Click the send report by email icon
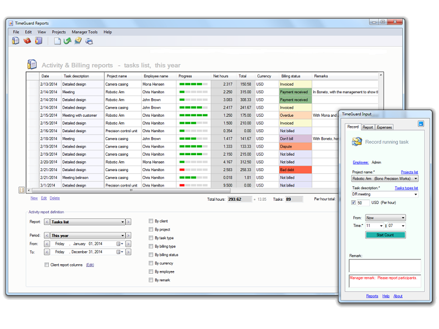Viewport: 439px width, 329px height. click(x=77, y=41)
